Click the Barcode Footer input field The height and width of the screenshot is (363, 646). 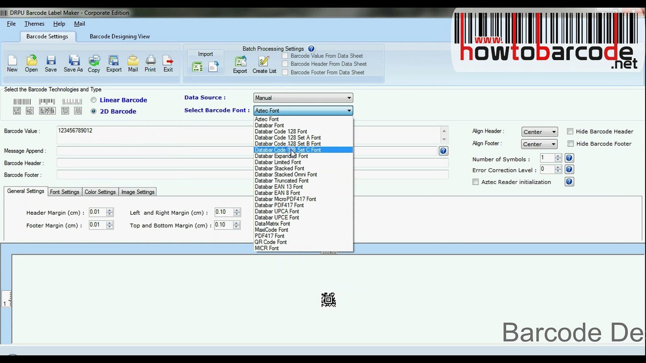(252, 174)
